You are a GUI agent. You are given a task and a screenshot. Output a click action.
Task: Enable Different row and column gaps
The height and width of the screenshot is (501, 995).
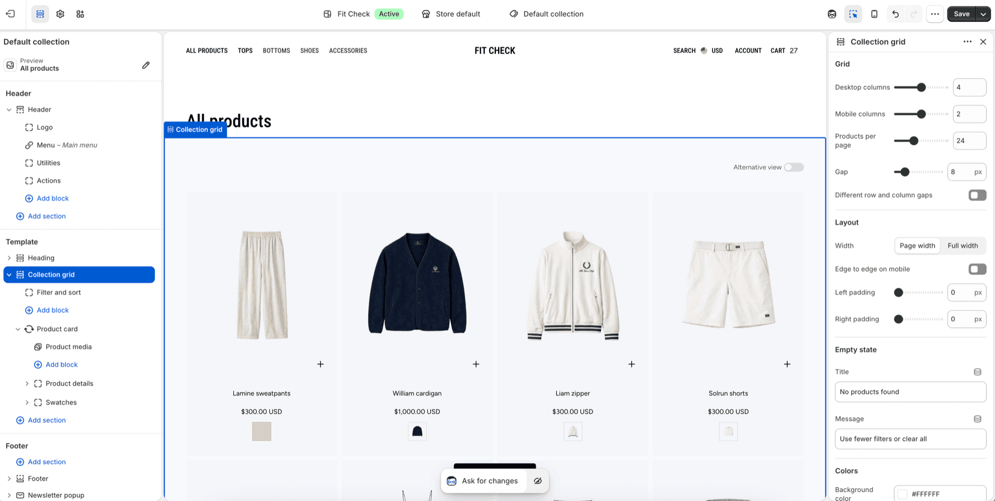(977, 195)
